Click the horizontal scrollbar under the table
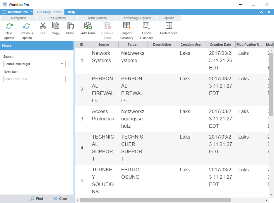Screen dimensions: 274x203 click(x=155, y=200)
